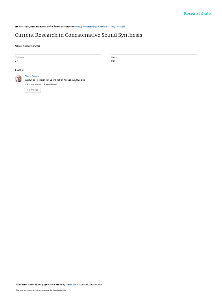Click the ResearchGate logo
222x297 pixels.
click(197, 14)
